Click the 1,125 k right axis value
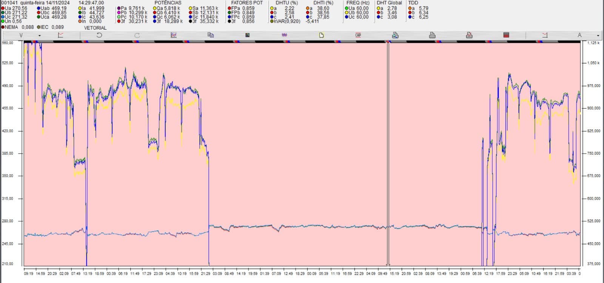The width and height of the screenshot is (604, 283). coord(593,43)
